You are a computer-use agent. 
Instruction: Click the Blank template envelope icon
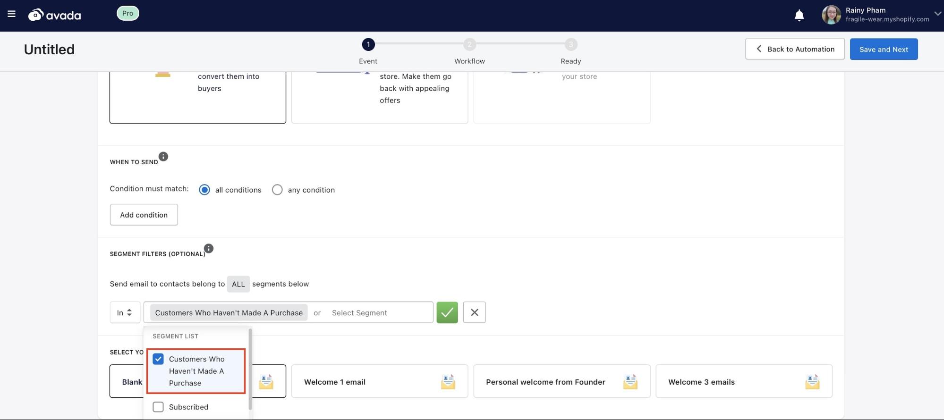tap(266, 381)
